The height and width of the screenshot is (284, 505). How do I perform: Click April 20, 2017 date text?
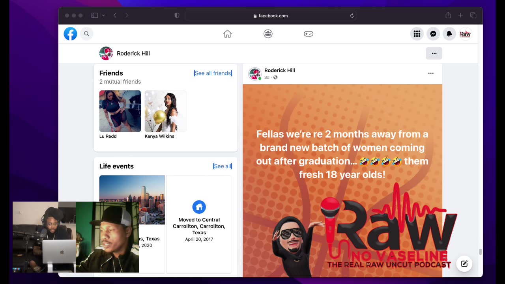point(199,239)
